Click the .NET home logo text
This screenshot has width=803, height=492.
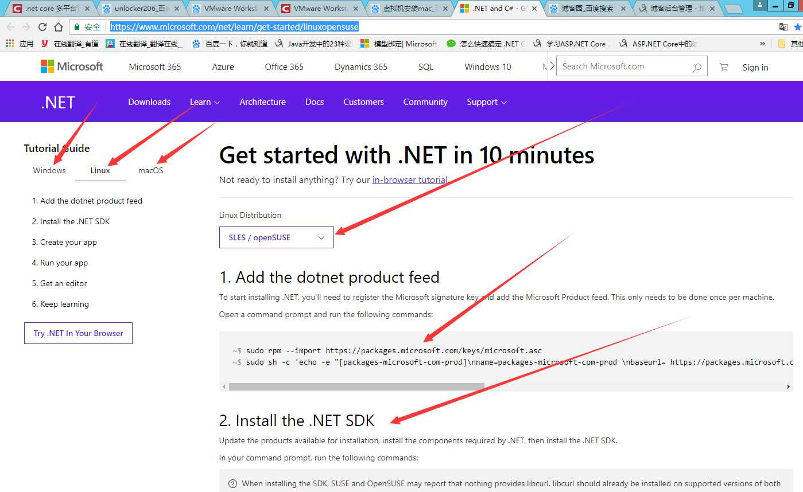58,102
